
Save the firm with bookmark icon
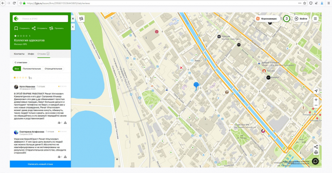click(16, 28)
